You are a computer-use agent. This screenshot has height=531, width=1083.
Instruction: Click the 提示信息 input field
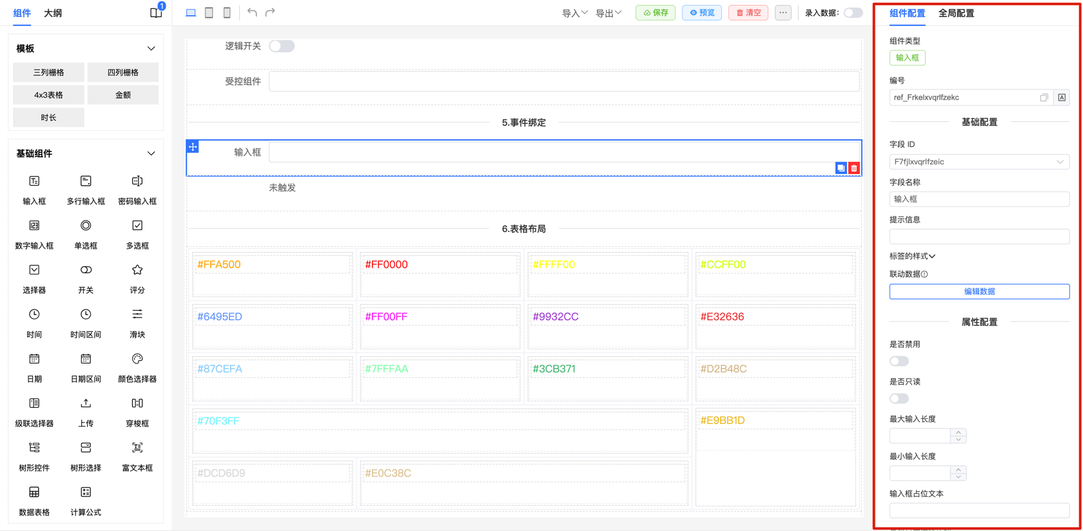(979, 237)
